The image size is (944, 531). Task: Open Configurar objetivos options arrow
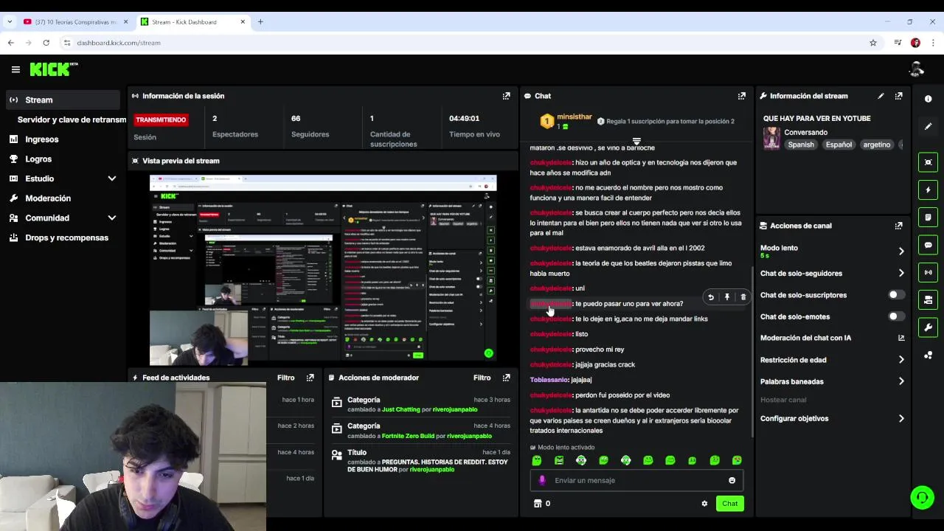(900, 419)
